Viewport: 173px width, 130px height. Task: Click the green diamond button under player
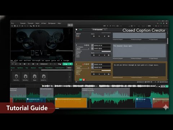coord(71,64)
